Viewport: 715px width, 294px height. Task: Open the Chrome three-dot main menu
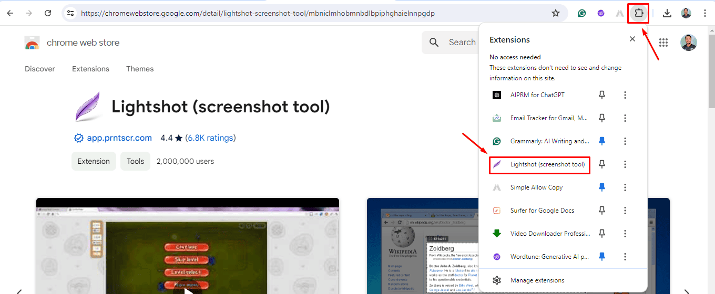(705, 13)
